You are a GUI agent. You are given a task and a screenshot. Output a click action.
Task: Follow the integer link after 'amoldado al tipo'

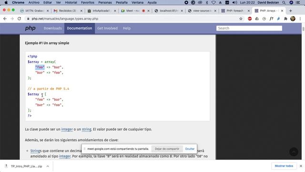(x=65, y=156)
